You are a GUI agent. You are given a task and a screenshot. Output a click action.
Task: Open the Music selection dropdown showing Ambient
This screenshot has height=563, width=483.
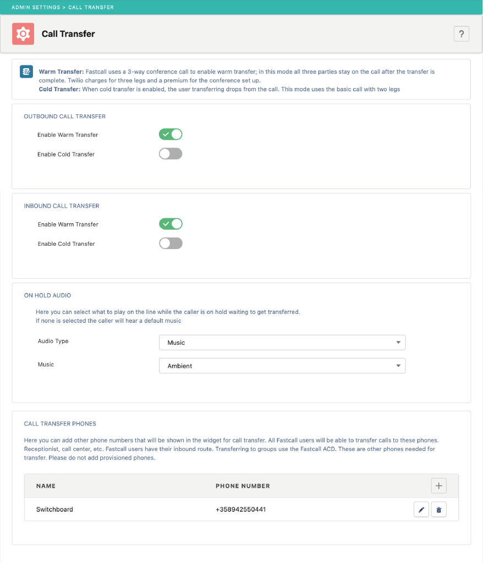(282, 366)
